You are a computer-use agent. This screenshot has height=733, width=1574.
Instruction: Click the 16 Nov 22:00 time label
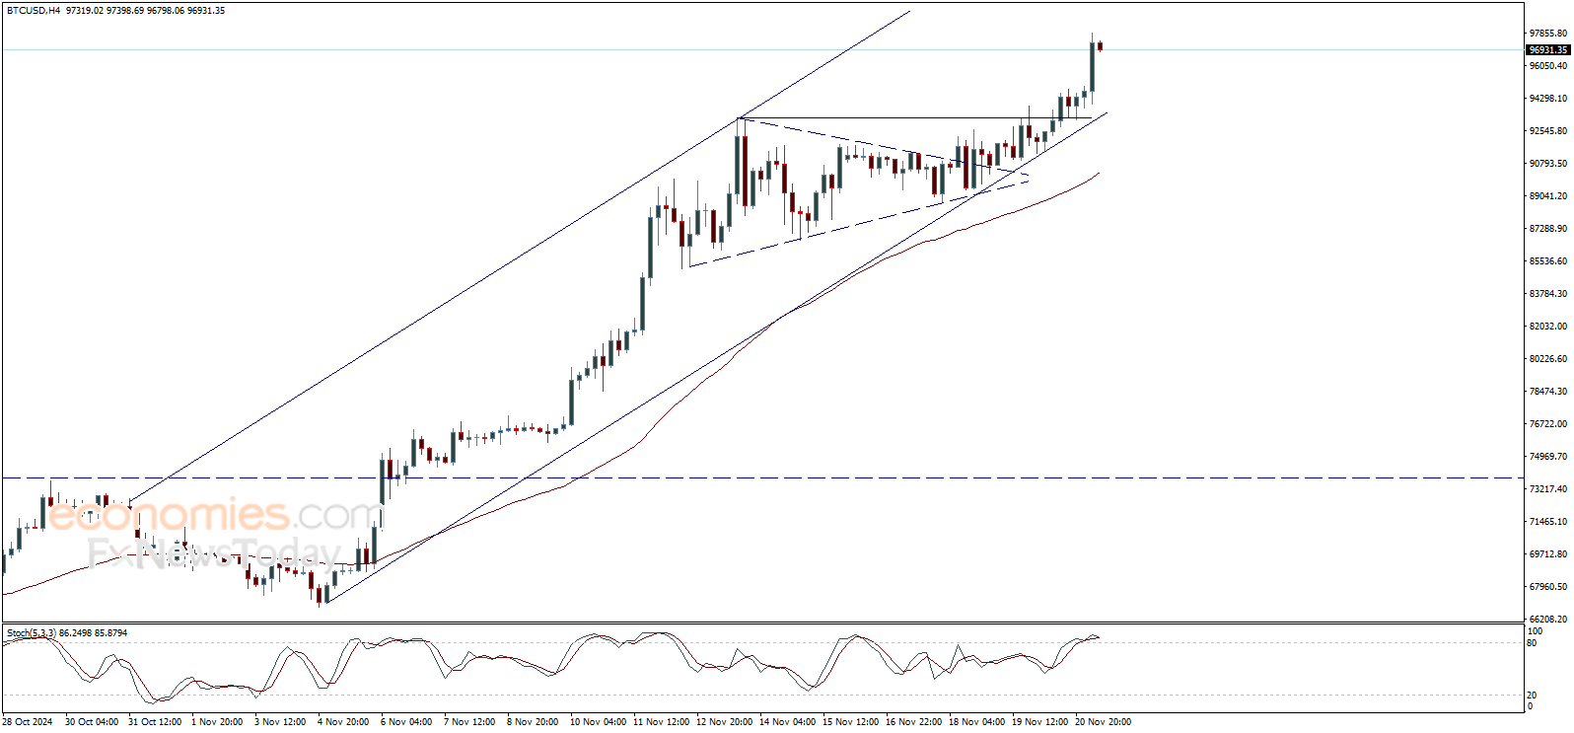(x=913, y=722)
